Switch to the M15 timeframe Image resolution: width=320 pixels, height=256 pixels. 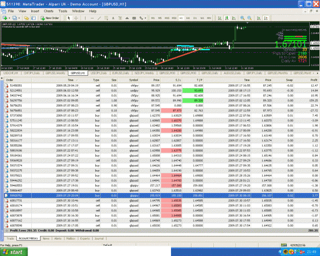(x=167, y=18)
